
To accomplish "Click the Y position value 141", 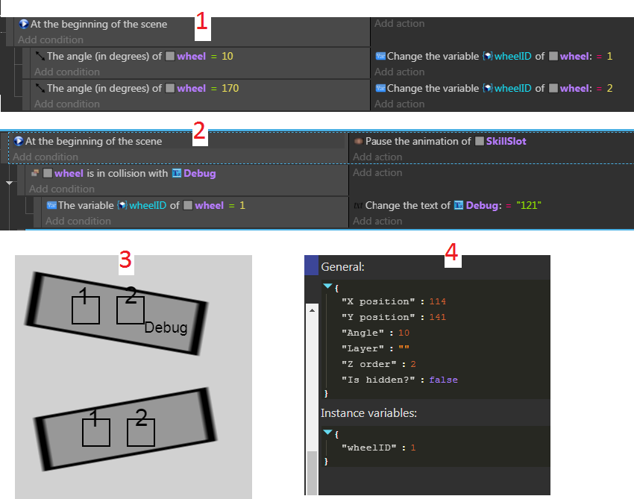I will (x=438, y=317).
